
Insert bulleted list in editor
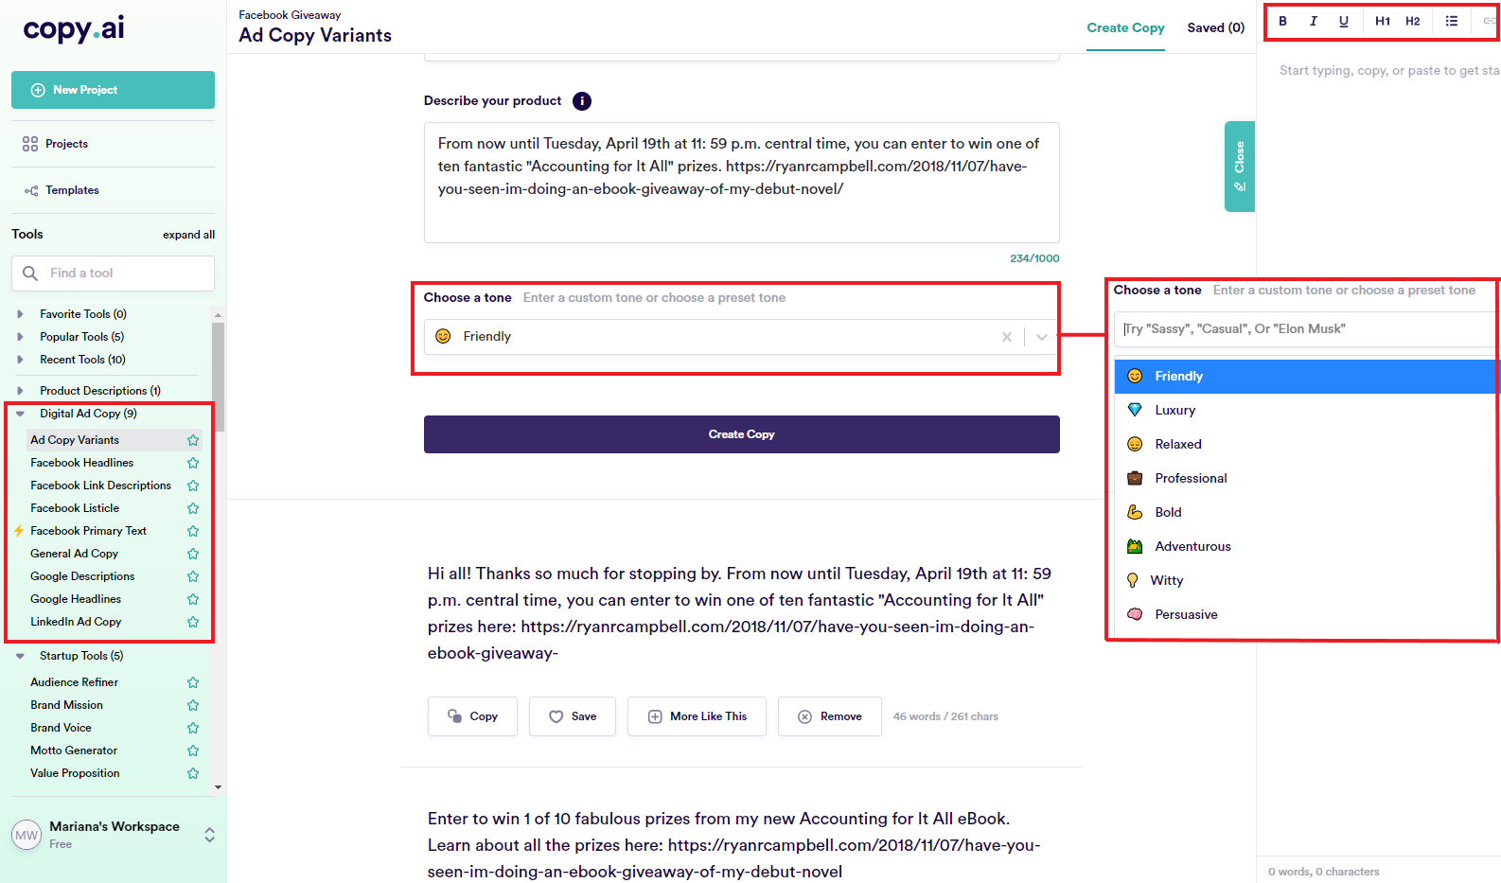(1452, 21)
